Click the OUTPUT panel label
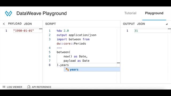The width and height of the screenshot is (171, 96). [x=129, y=24]
